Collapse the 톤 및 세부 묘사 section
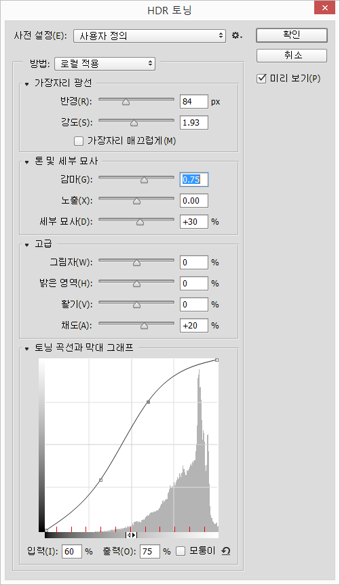The height and width of the screenshot is (585, 340). pyautogui.click(x=26, y=162)
